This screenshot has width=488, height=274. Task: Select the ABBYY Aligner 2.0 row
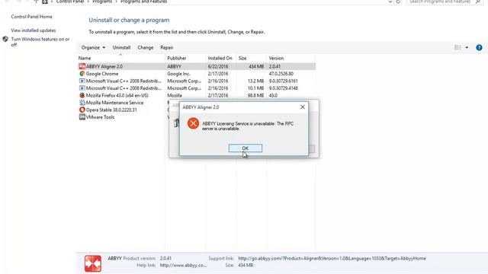click(x=197, y=66)
